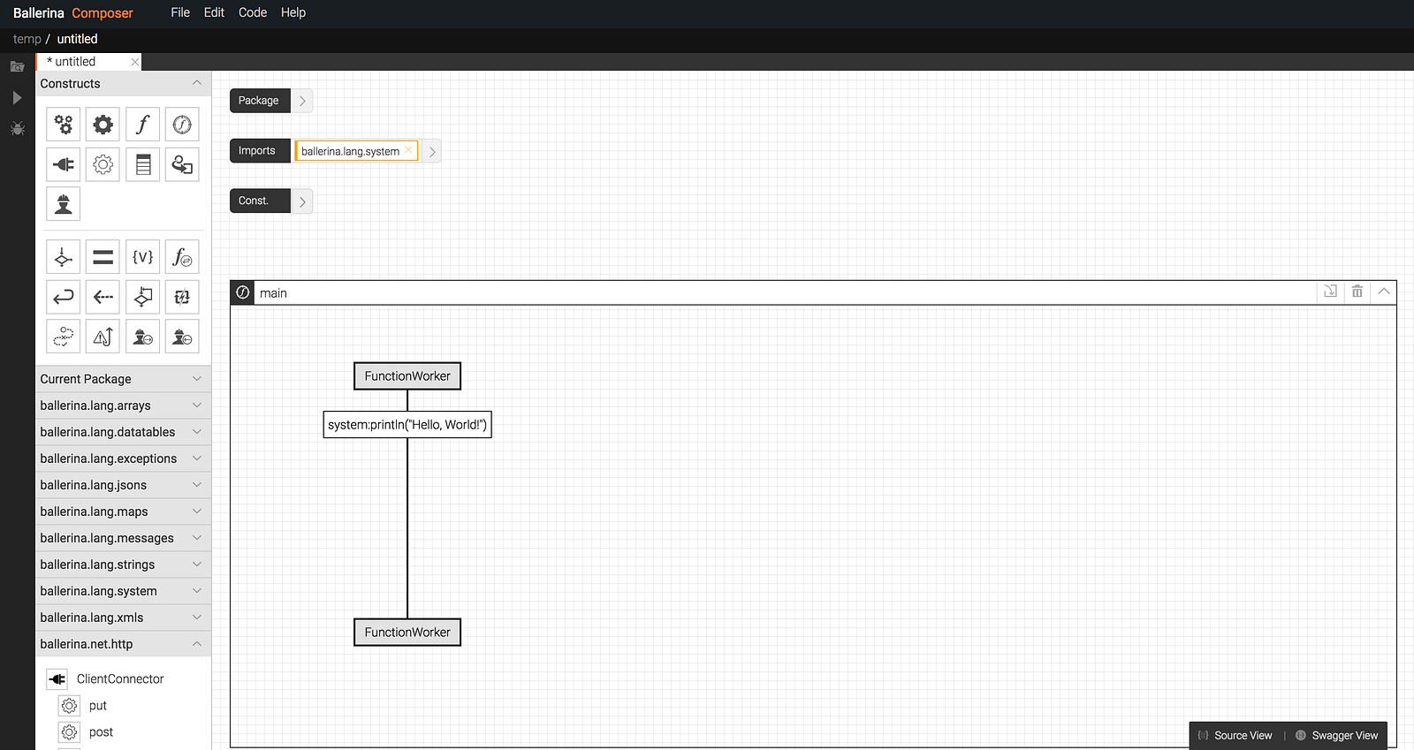The width and height of the screenshot is (1414, 750).
Task: Click the main function circled-f header icon
Action: 243,292
